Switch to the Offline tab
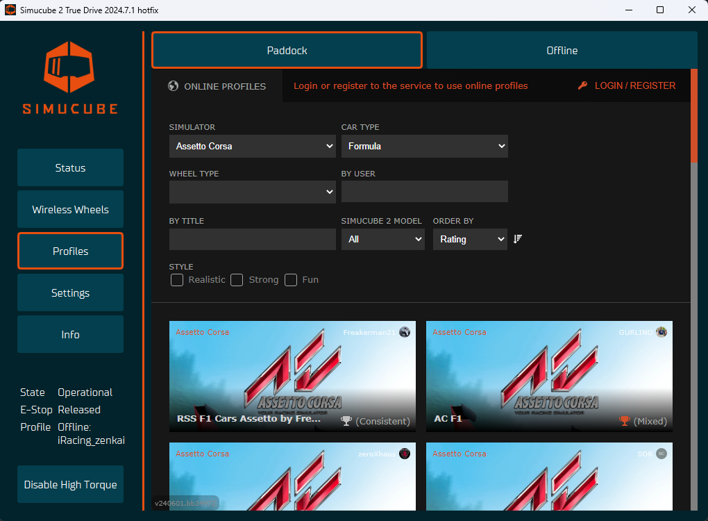This screenshot has height=521, width=708. coord(562,51)
